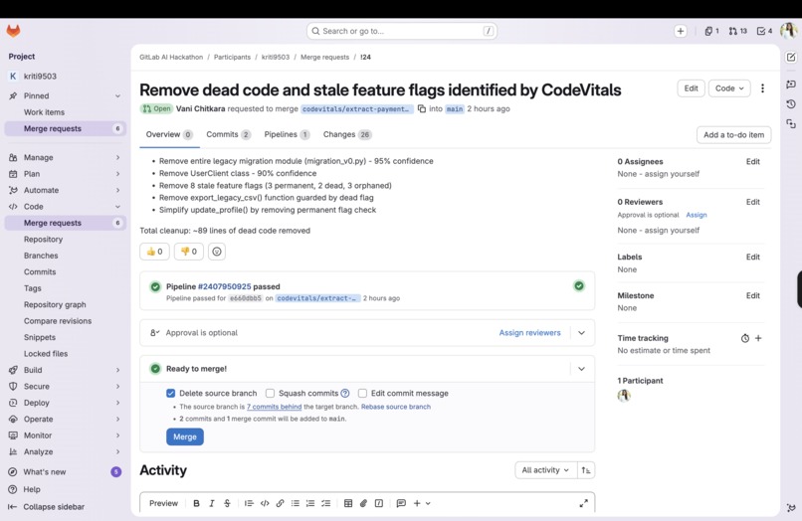The image size is (802, 521).
Task: Open Repository in sidebar
Action: [43, 240]
